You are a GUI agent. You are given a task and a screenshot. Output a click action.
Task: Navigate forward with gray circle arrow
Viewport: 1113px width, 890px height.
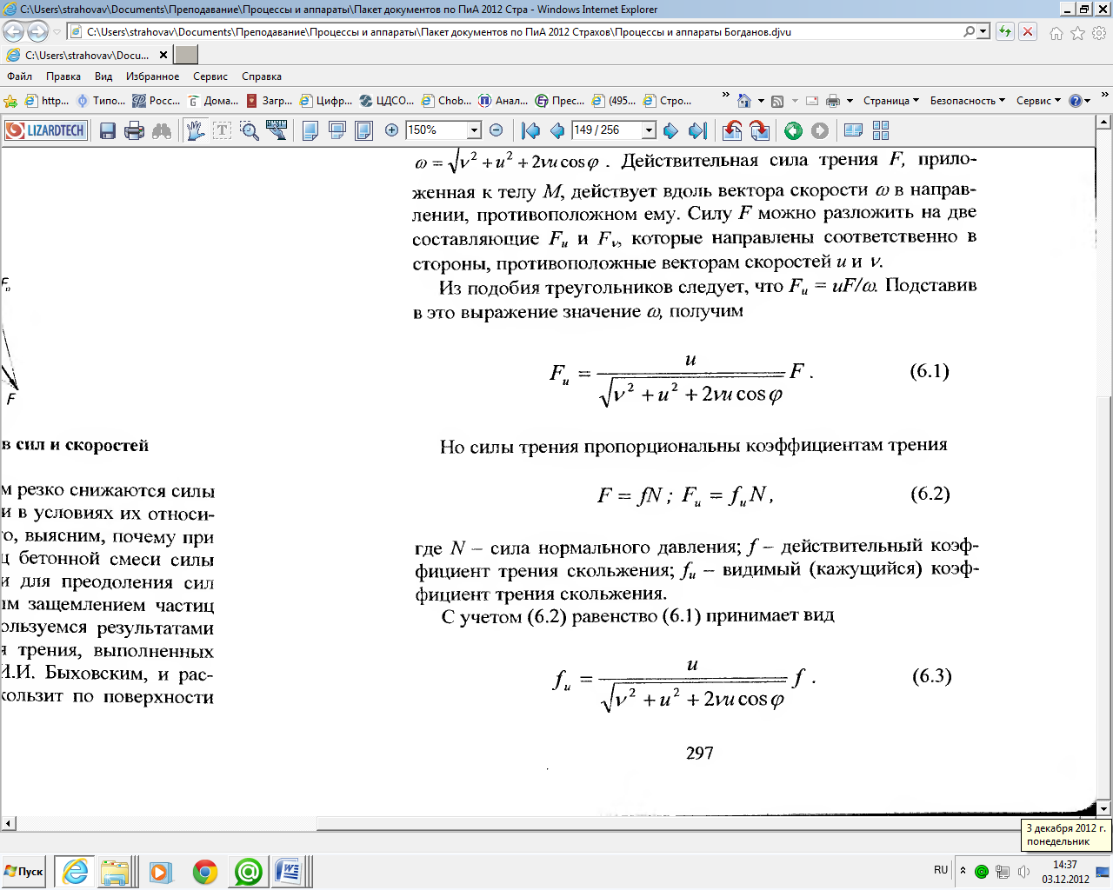[820, 130]
